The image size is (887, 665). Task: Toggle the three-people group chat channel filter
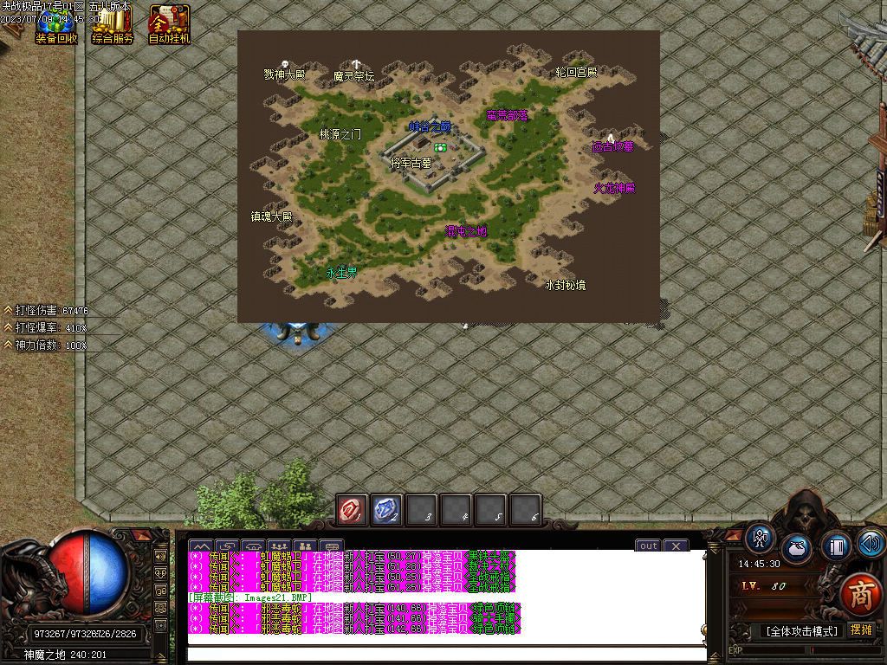pyautogui.click(x=279, y=546)
